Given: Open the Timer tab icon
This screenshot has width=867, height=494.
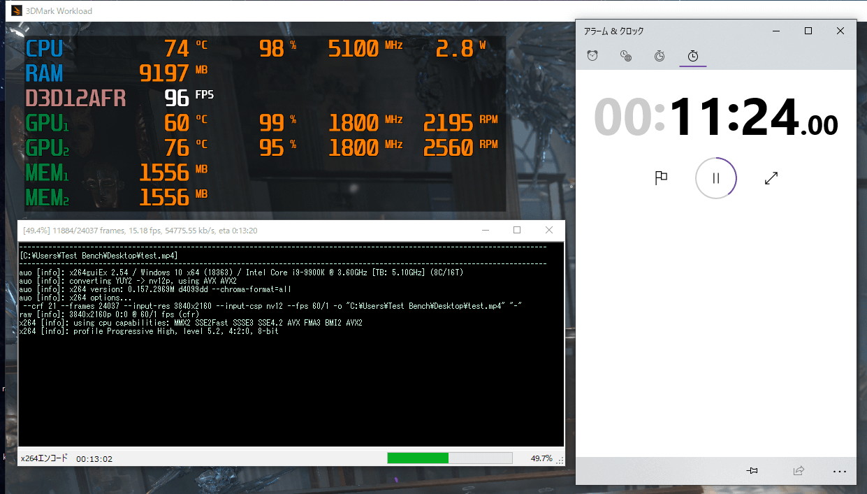Looking at the screenshot, I should point(660,56).
